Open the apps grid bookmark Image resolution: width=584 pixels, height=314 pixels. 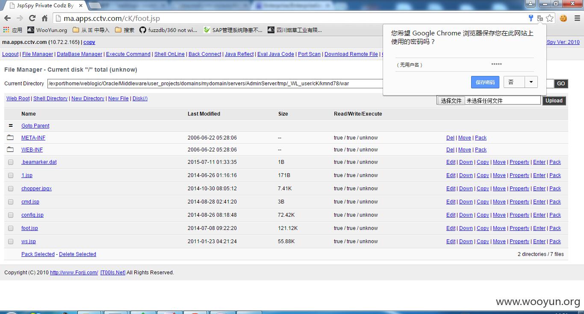[12, 30]
